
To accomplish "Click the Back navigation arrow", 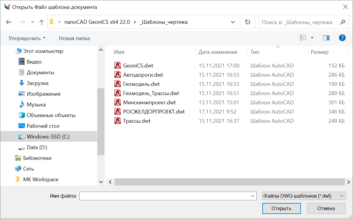I will click(9, 22).
